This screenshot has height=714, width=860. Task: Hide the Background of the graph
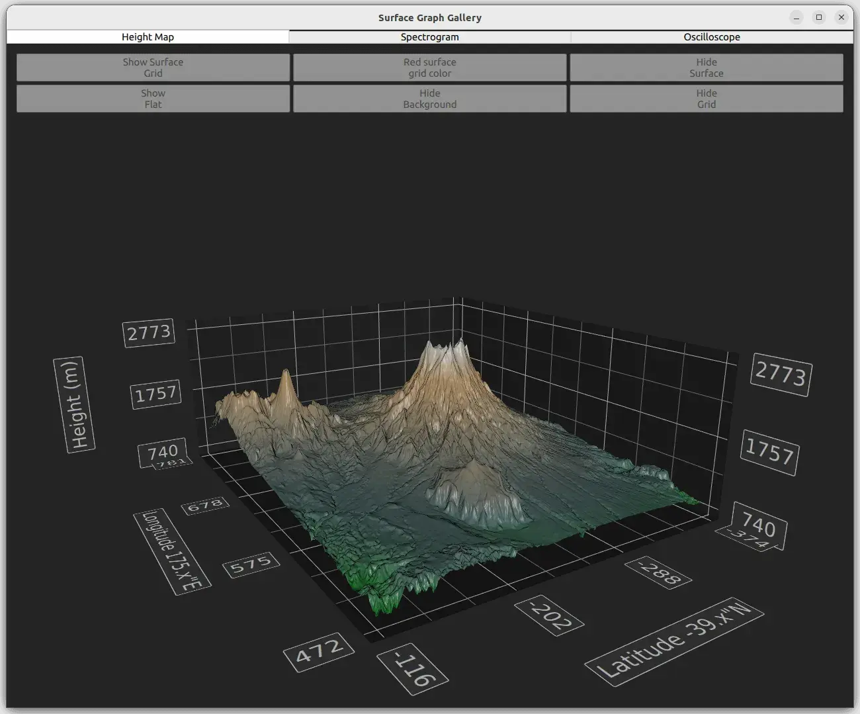(429, 98)
